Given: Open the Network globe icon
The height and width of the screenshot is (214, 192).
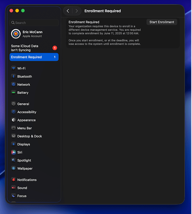Looking at the screenshot, I should coord(13,84).
